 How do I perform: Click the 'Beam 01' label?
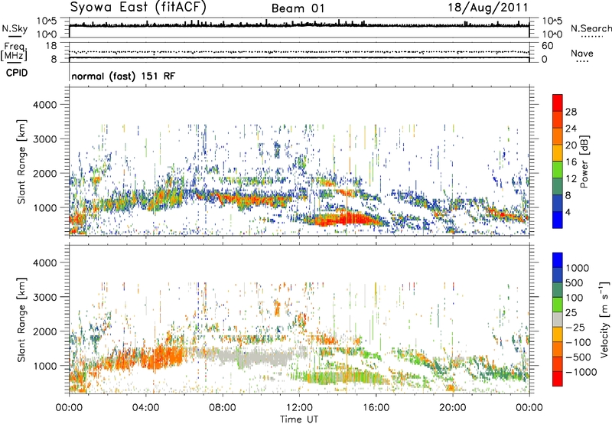coord(298,8)
